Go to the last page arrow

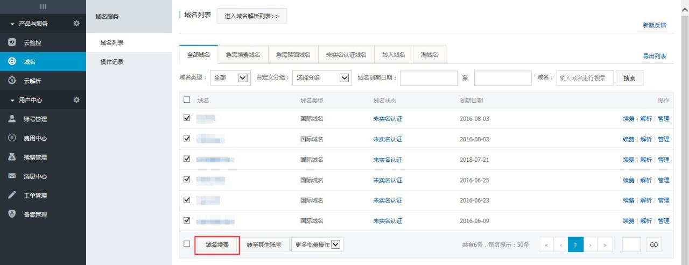[x=605, y=245]
